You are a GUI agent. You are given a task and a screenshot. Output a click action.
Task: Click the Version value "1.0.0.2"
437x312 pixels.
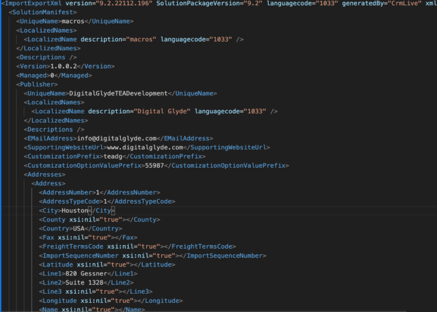point(63,66)
